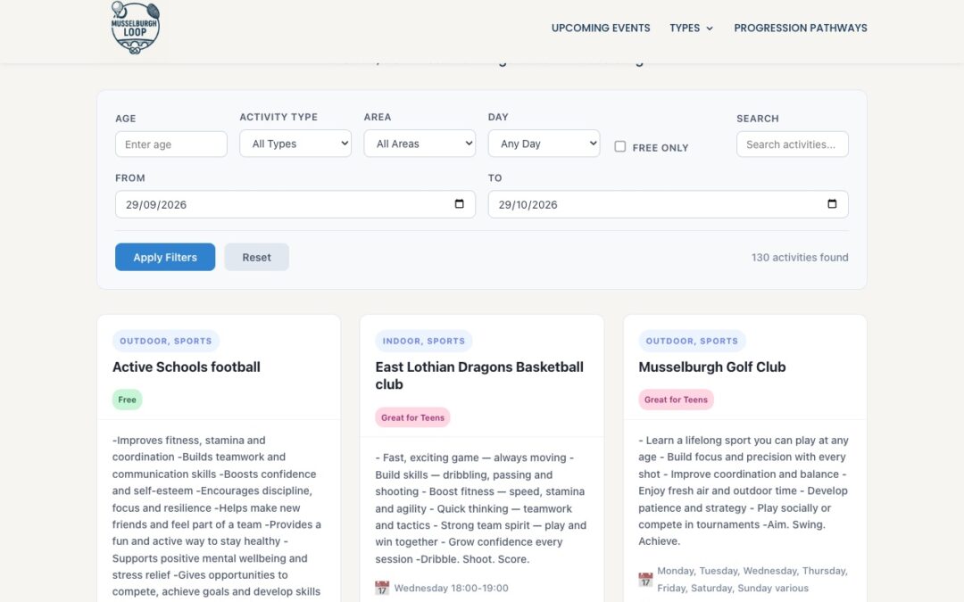Go to UPCOMING EVENTS in navigation

(x=601, y=29)
